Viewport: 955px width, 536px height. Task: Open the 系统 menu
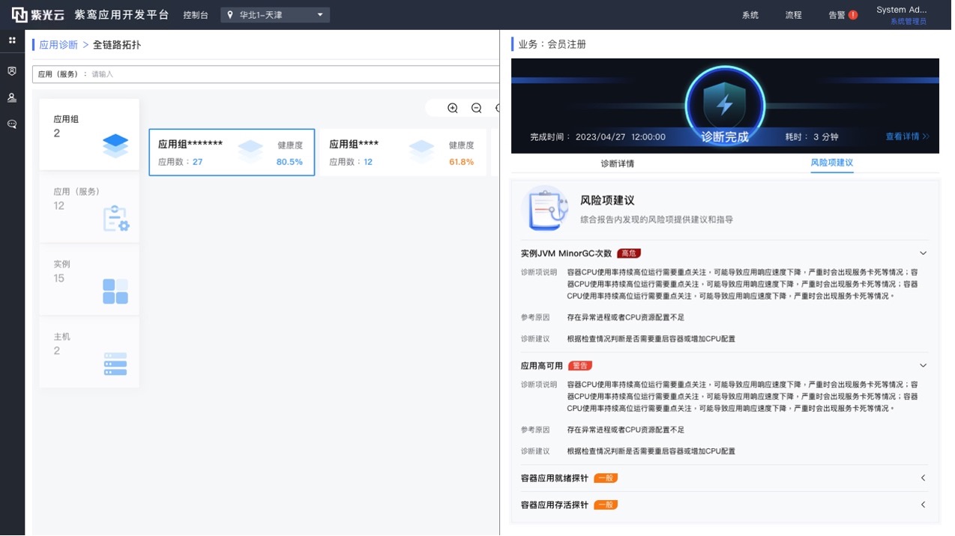753,15
